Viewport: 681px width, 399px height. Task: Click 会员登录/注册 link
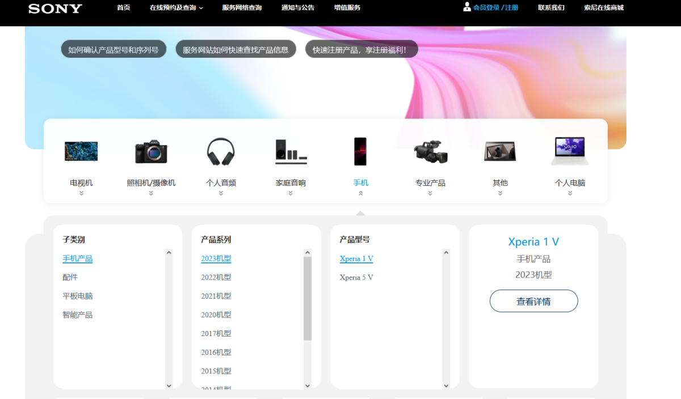[x=495, y=8]
